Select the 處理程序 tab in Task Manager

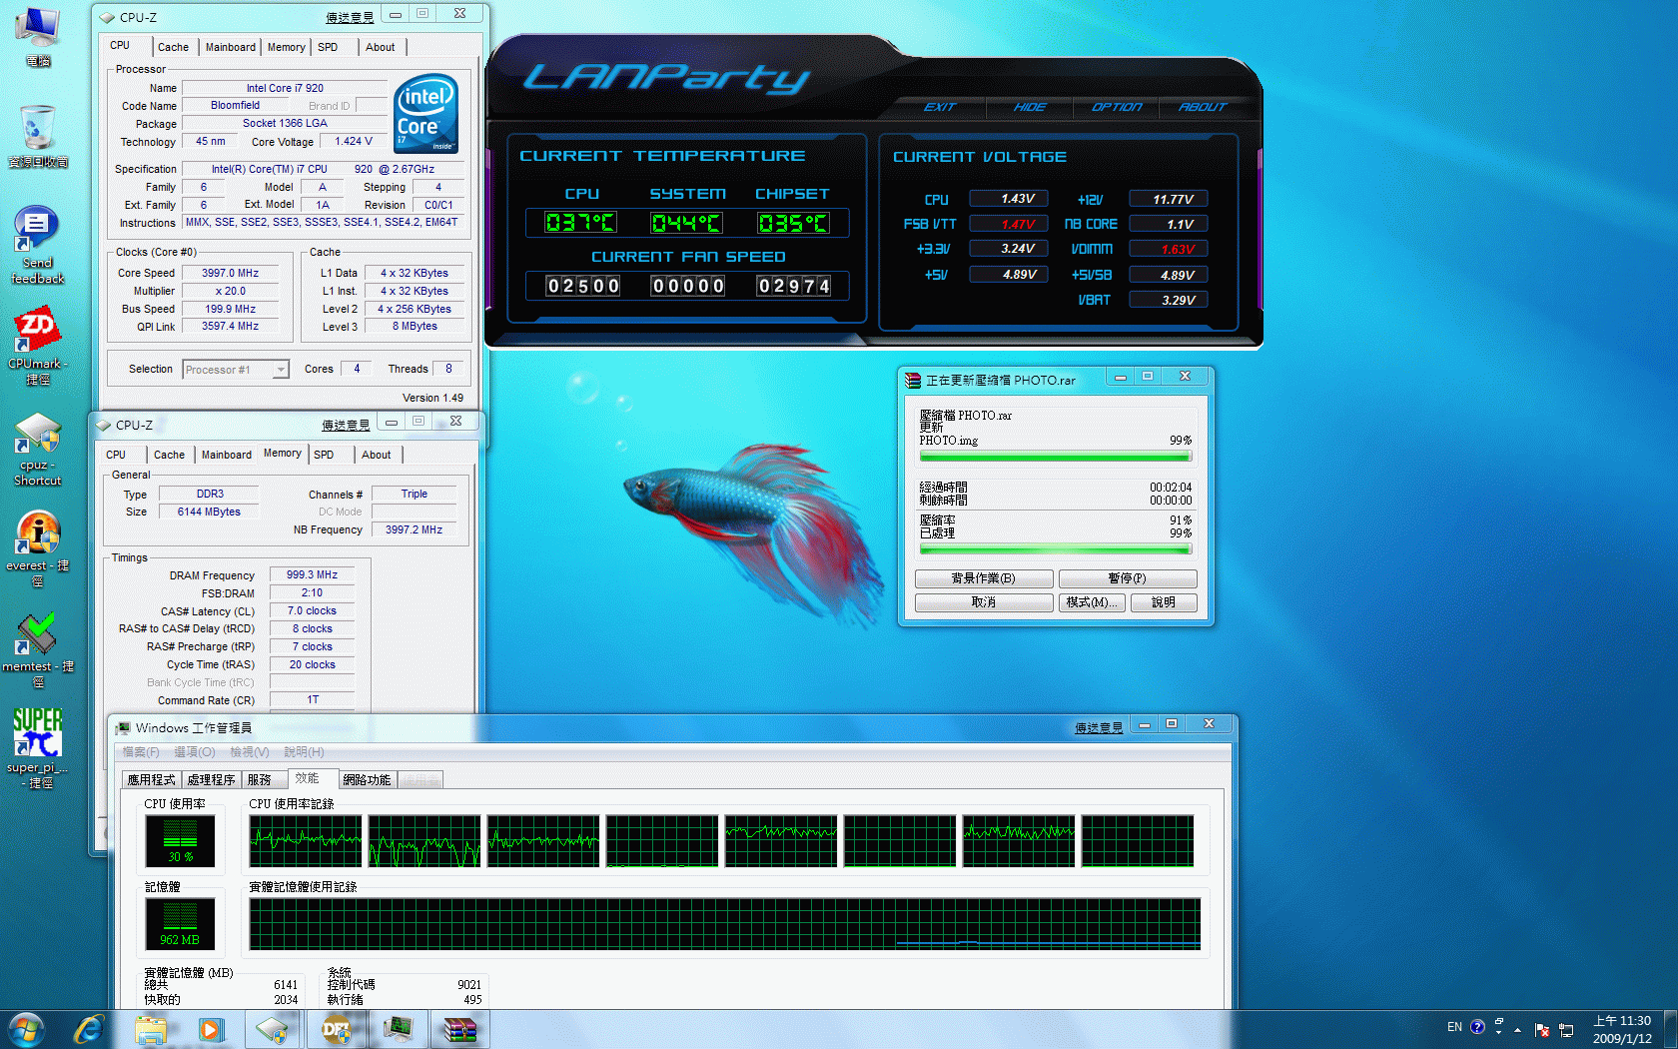211,779
